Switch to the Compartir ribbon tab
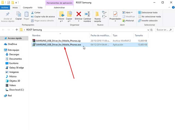 28,8
